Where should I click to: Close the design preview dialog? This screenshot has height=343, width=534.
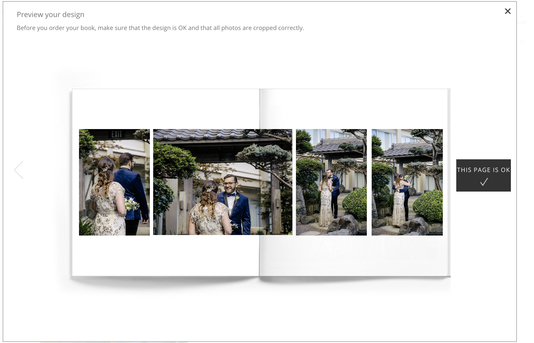click(x=508, y=11)
